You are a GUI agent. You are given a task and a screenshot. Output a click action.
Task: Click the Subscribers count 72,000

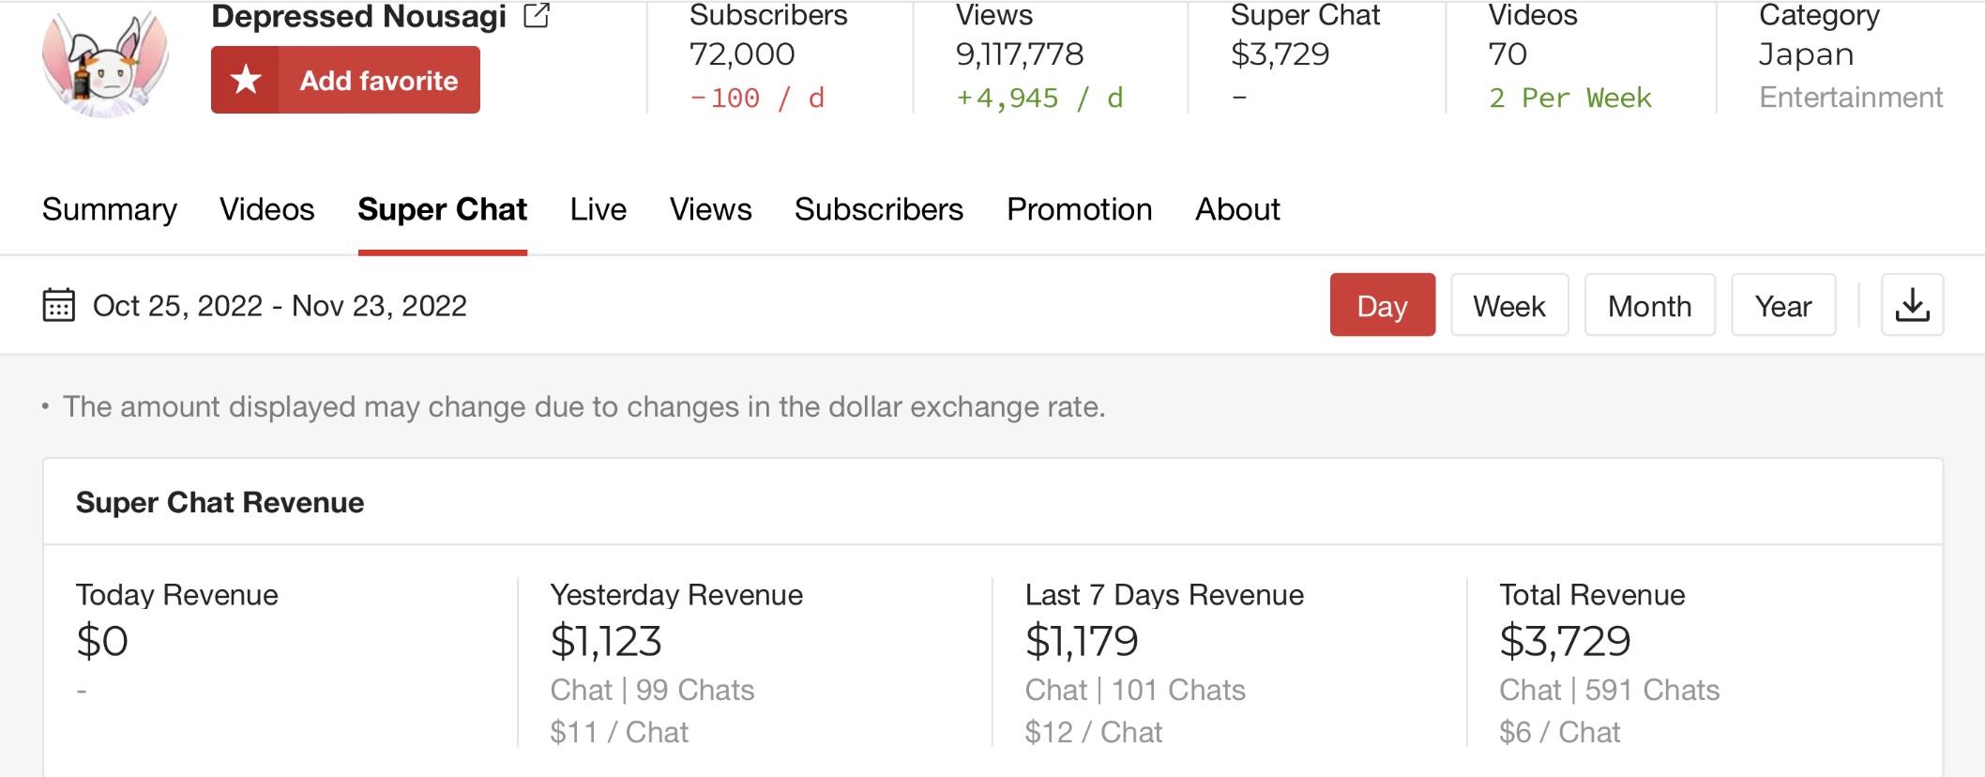[742, 54]
